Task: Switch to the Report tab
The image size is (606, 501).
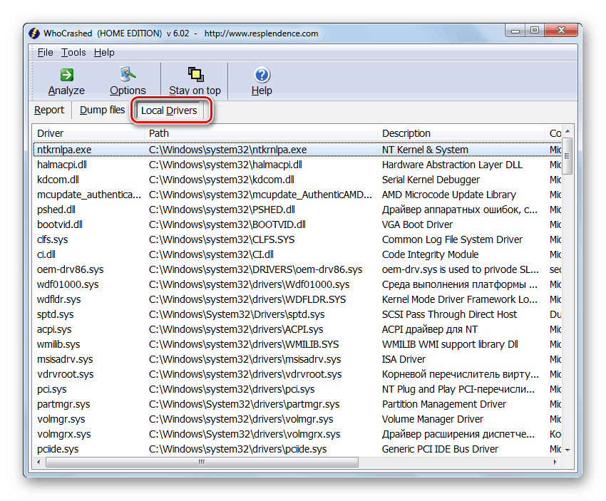Action: pos(49,110)
